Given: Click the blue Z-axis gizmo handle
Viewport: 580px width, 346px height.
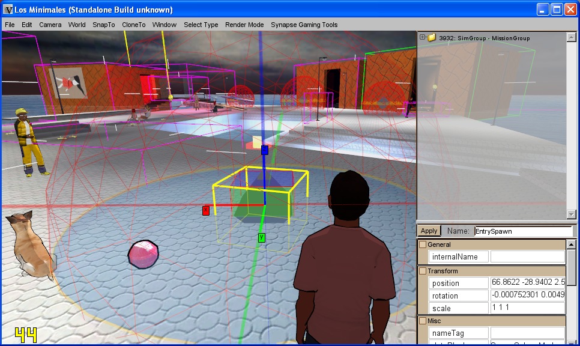Looking at the screenshot, I should [264, 150].
